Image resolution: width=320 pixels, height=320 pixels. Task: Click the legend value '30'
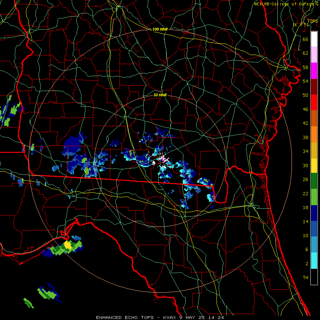(305, 165)
